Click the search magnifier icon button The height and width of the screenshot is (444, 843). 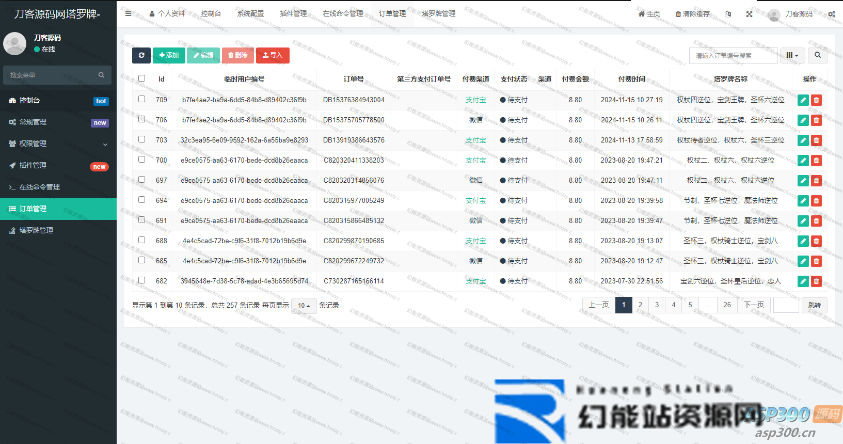[x=817, y=55]
